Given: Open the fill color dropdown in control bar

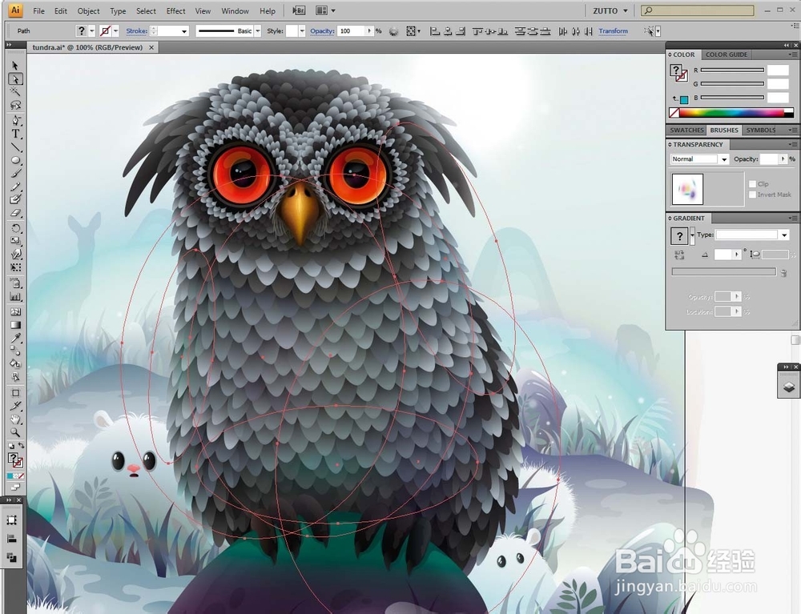Looking at the screenshot, I should [92, 31].
